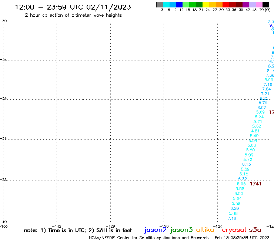Screen dimensions: 274x241
Task: Click the wave height value '6.32'
Action: 243,179
